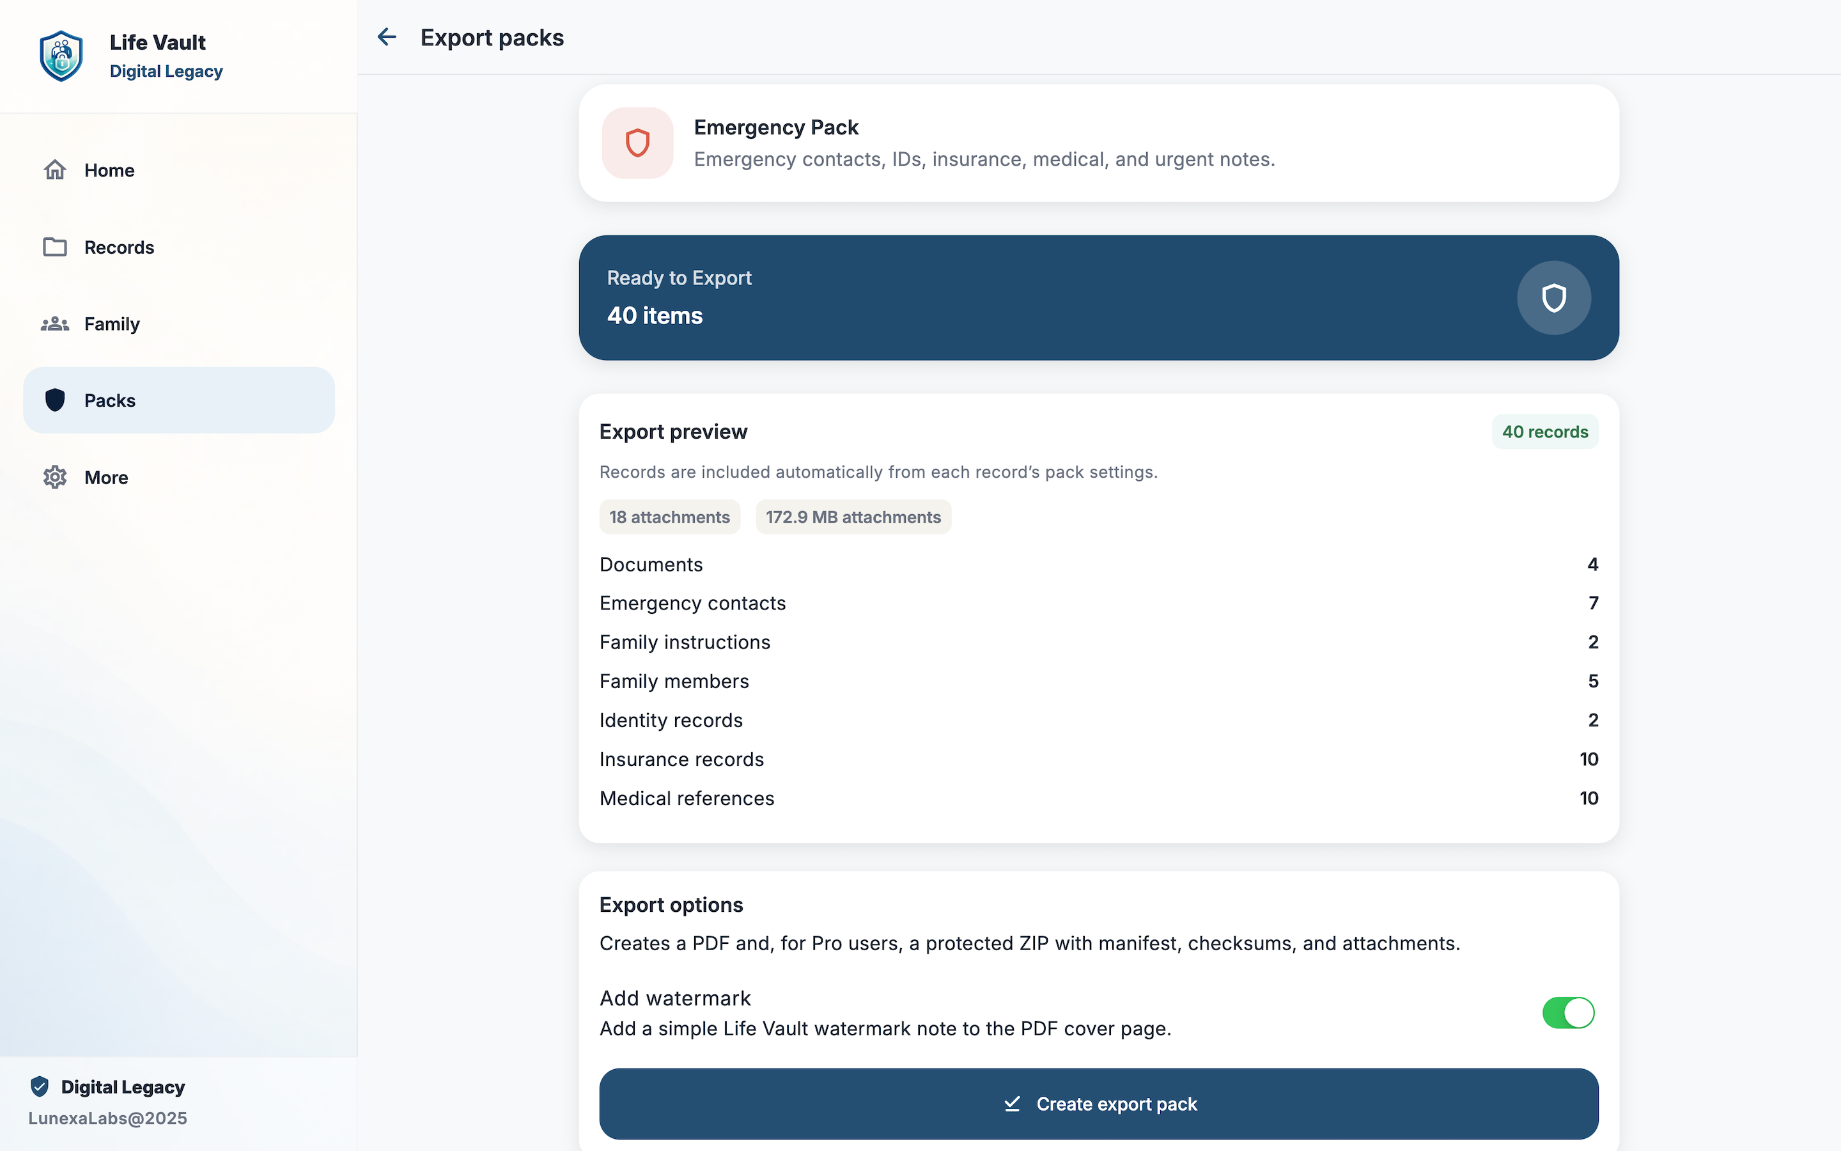Screen dimensions: 1841x1151
Task: Click the 18 attachments chip
Action: click(x=669, y=517)
